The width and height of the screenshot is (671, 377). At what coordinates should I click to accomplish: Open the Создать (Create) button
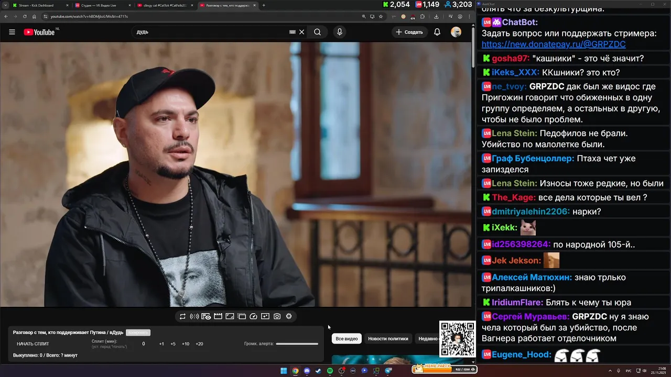tap(409, 32)
